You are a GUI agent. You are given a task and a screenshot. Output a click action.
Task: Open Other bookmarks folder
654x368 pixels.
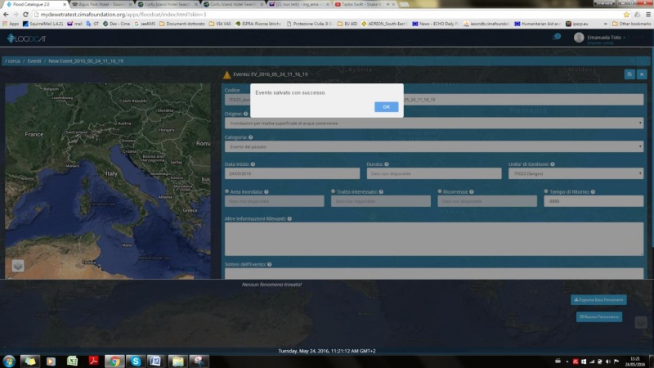(631, 24)
